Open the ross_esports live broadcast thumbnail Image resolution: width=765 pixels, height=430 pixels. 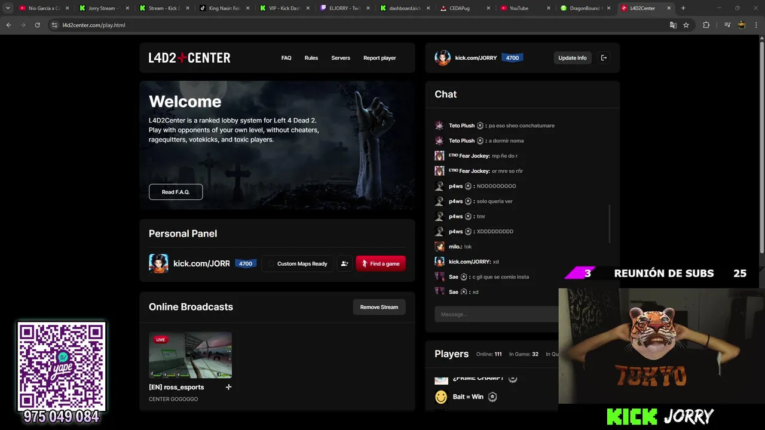click(x=190, y=355)
